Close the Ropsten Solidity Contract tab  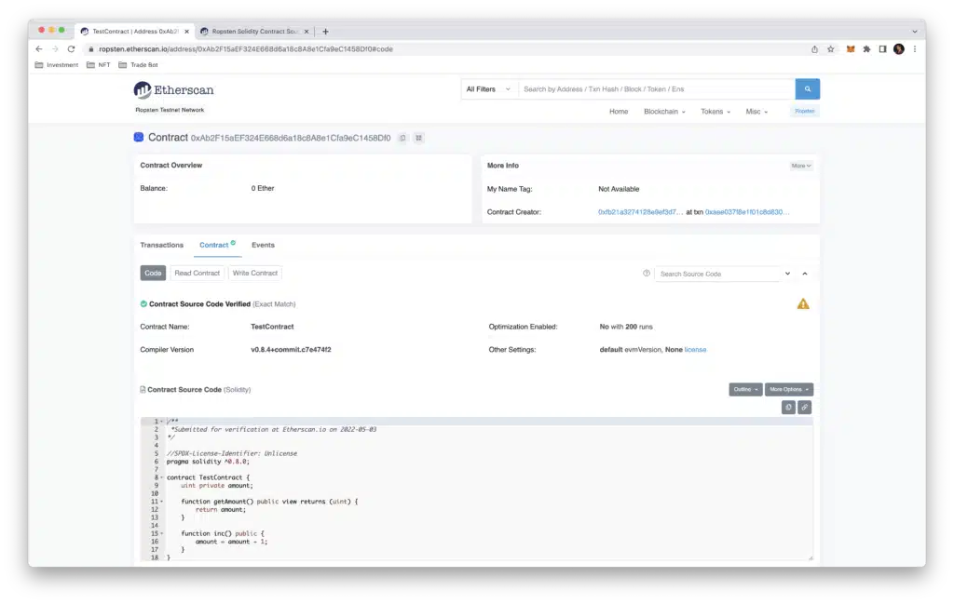coord(307,32)
